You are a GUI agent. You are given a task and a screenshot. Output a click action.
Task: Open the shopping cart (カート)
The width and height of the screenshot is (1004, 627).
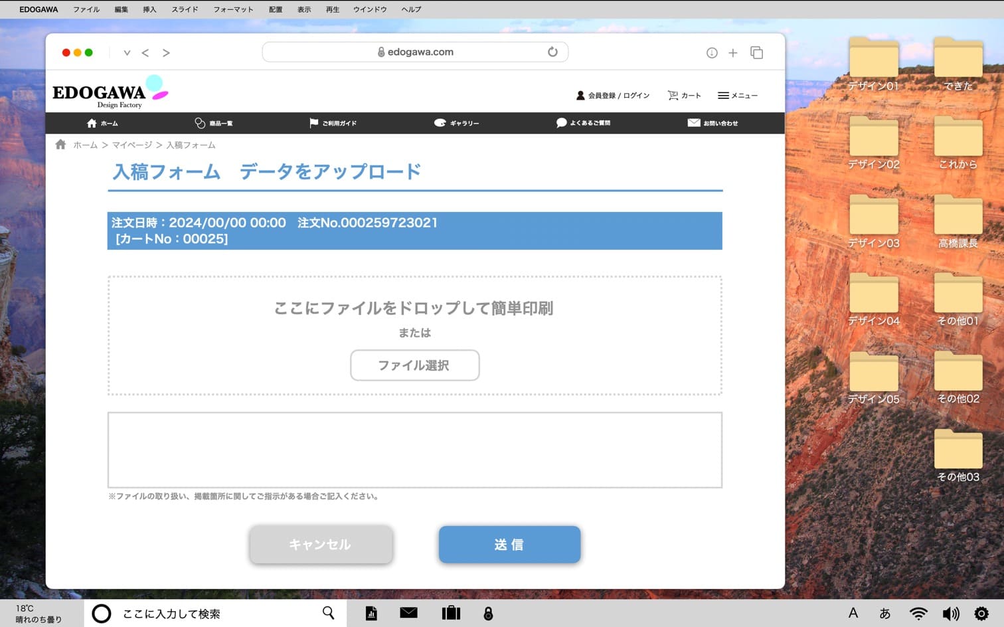(x=684, y=96)
